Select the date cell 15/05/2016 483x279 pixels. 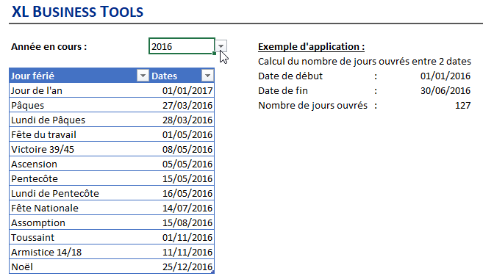click(182, 178)
